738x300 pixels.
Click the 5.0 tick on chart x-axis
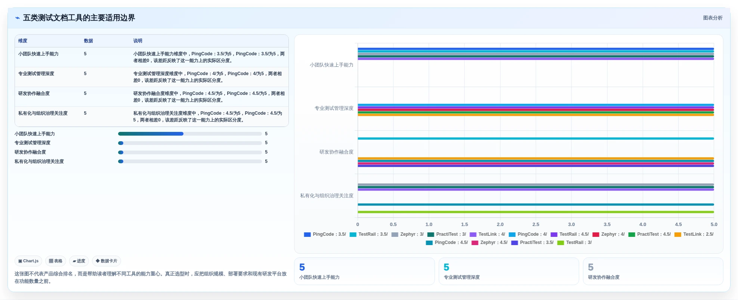pos(714,225)
